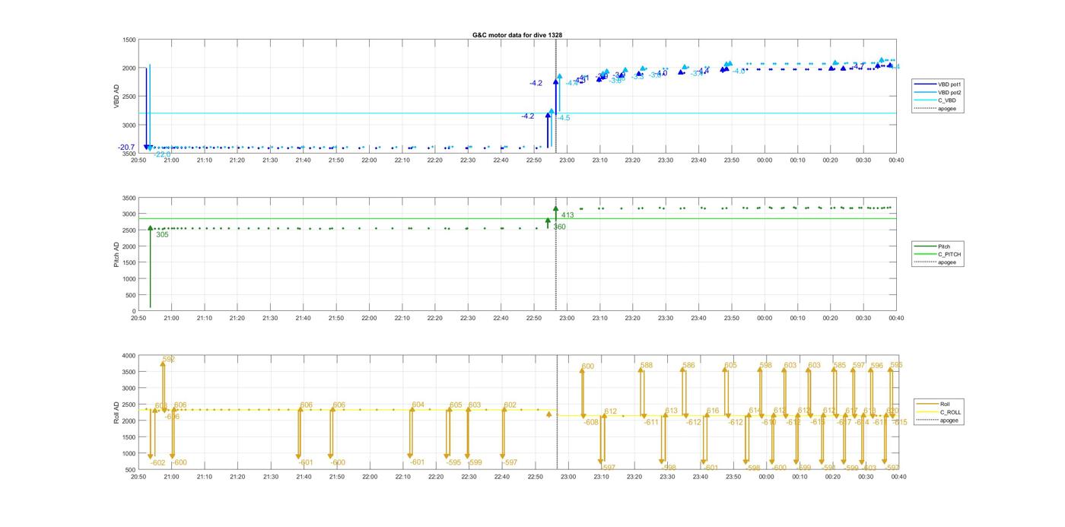
Task: Click the "22:00" tick under the Pitch plot
Action: pyautogui.click(x=369, y=318)
